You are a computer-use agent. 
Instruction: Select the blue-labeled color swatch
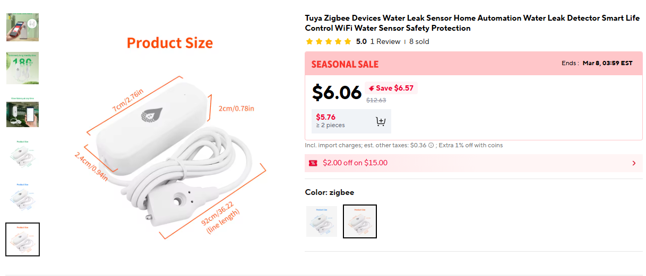click(322, 221)
